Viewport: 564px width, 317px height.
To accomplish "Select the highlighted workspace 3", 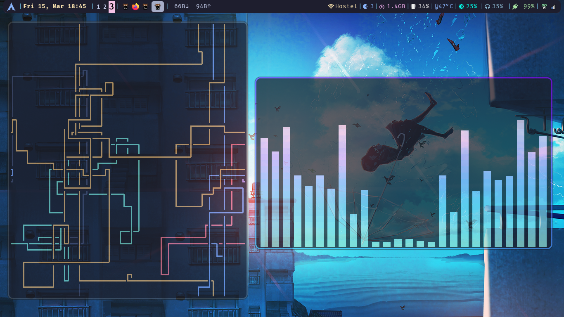I will [112, 7].
